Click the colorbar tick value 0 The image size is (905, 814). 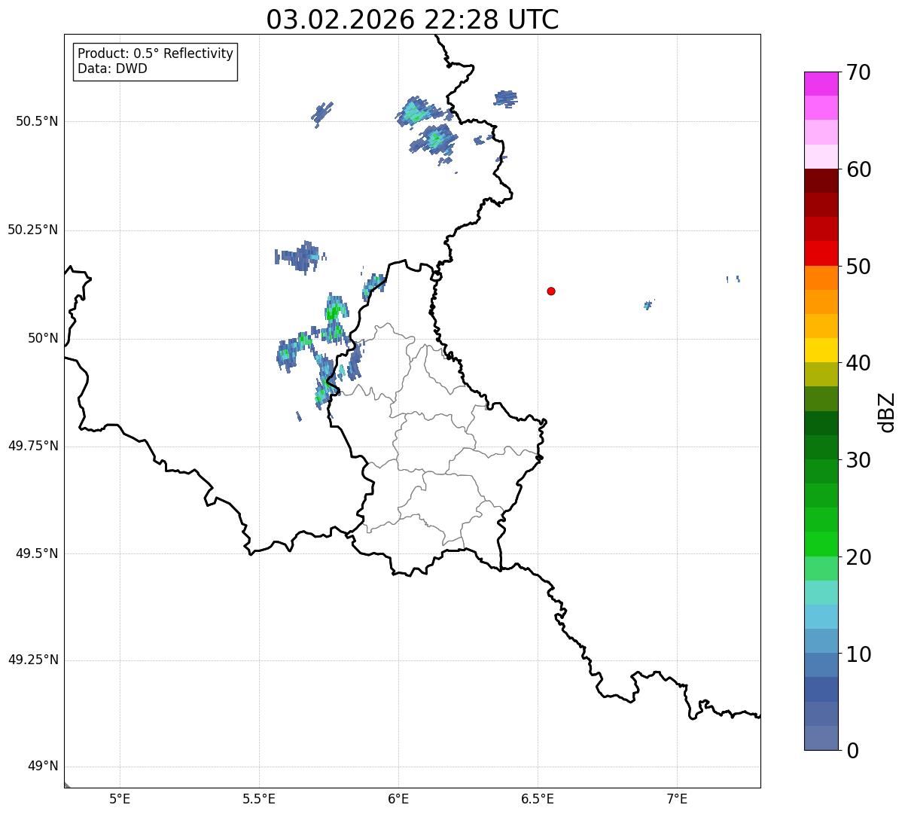pos(852,751)
